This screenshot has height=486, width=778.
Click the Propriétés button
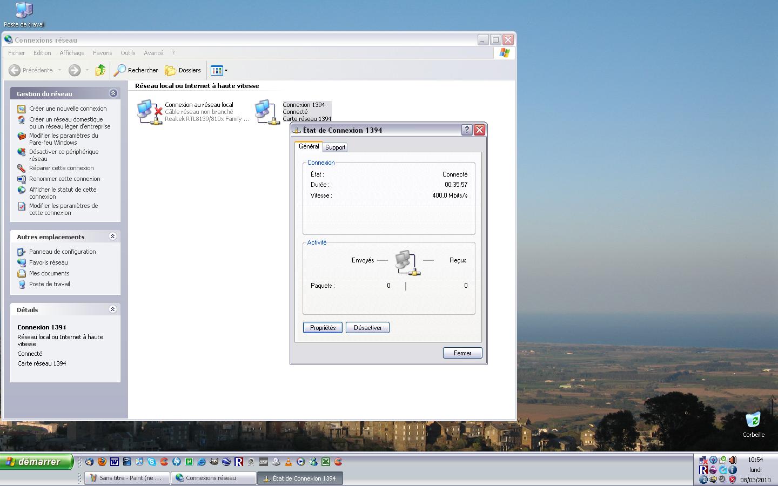coord(323,328)
